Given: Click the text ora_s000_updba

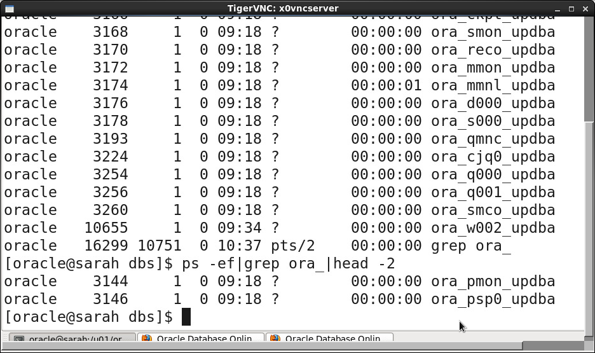Looking at the screenshot, I should [493, 121].
